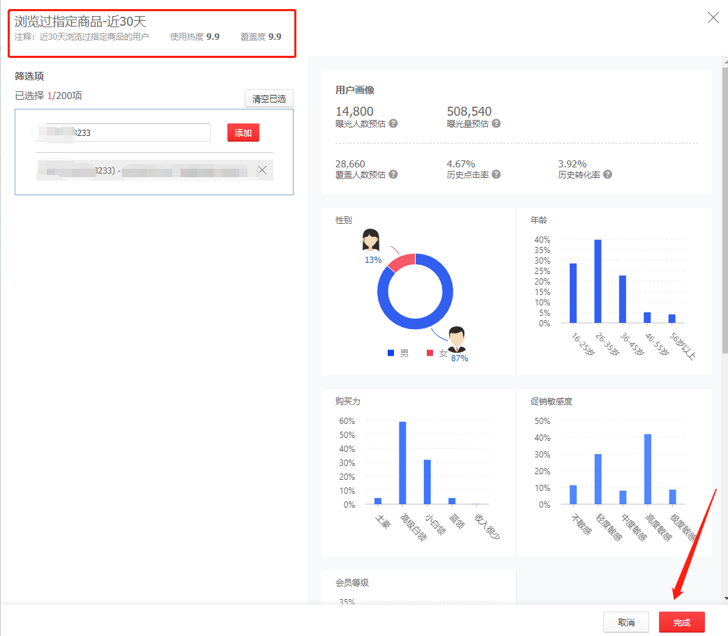The width and height of the screenshot is (728, 636).
Task: Click help icon beside 历史转化率
Action: coord(607,174)
